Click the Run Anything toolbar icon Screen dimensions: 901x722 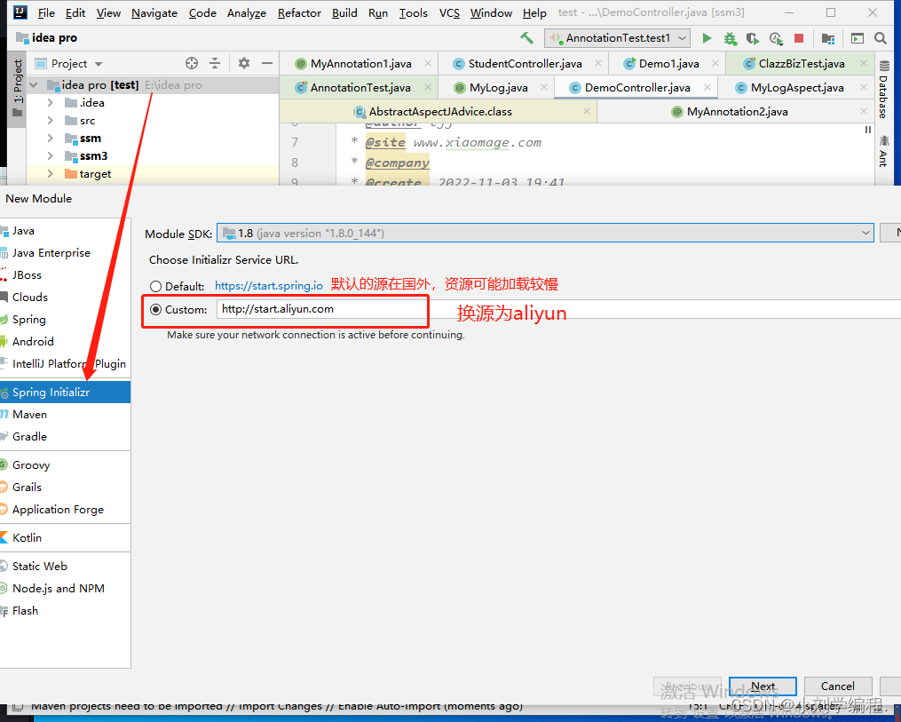coord(858,38)
